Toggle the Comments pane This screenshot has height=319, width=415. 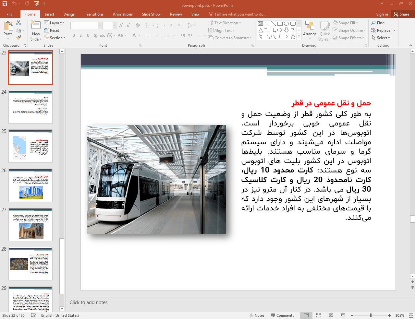[282, 315]
